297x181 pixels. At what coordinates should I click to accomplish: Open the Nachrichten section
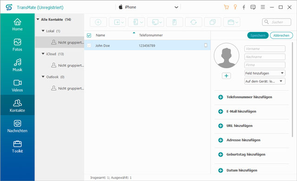18,126
